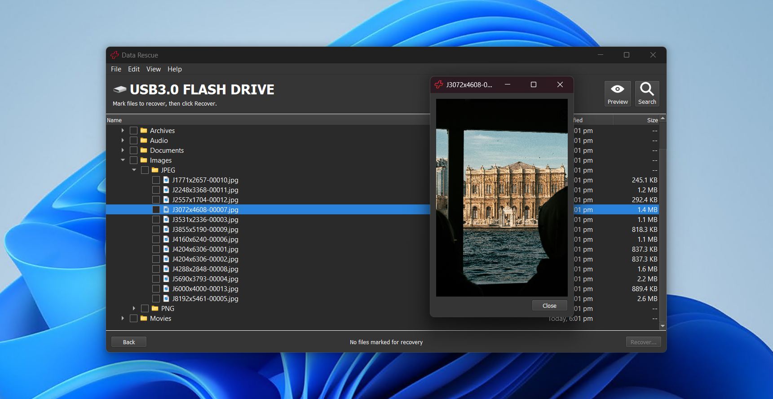Click the palace image in the preview

(x=502, y=198)
